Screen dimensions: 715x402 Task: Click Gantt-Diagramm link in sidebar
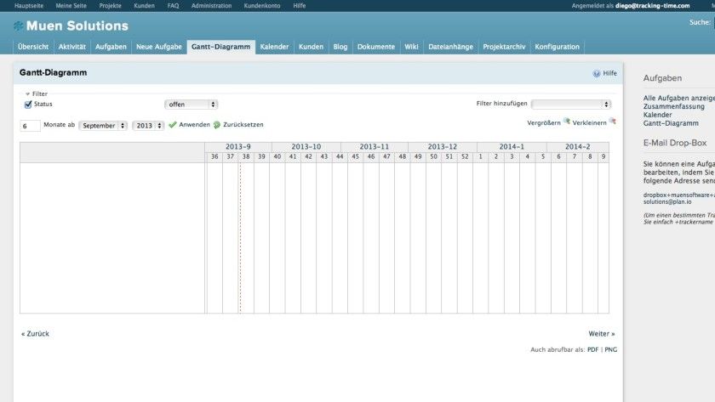671,123
